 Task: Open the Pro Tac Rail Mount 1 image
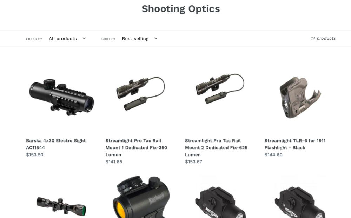click(141, 94)
